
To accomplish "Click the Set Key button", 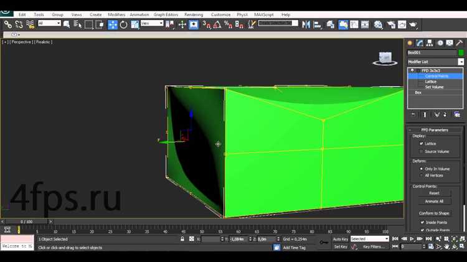I will pos(341,246).
